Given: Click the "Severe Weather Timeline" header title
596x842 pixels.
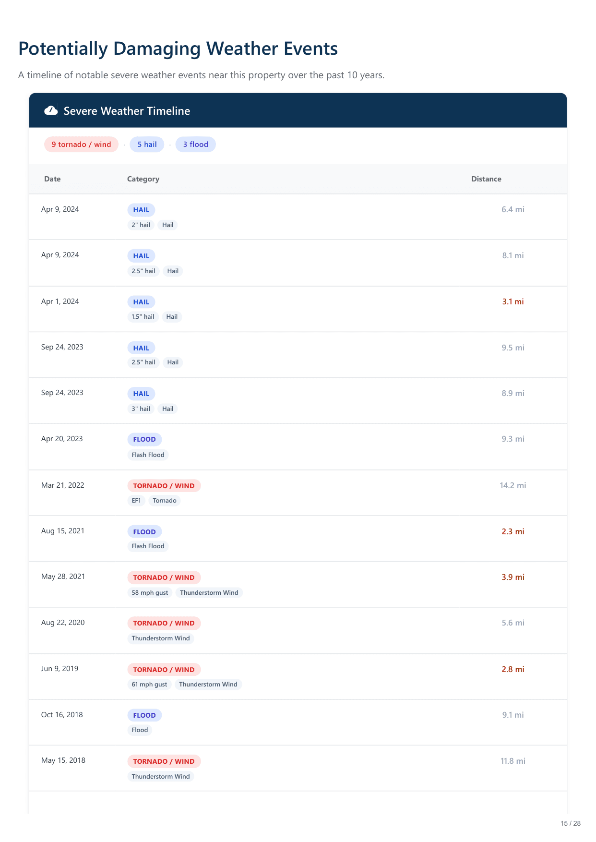Looking at the screenshot, I should pyautogui.click(x=127, y=111).
